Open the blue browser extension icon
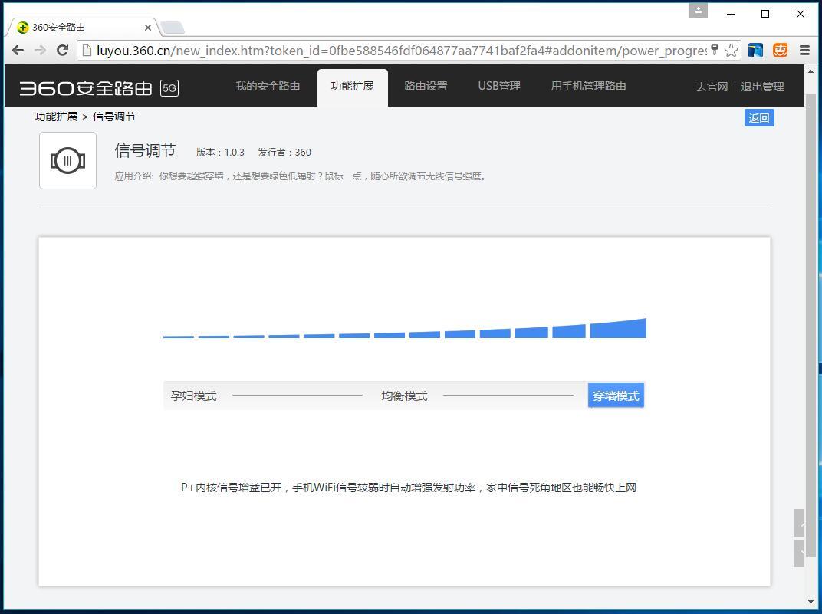 click(x=755, y=50)
